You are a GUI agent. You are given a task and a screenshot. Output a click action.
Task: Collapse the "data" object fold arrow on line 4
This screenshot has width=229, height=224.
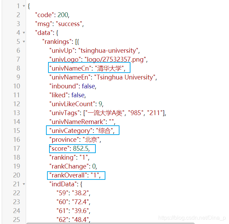point(24,33)
